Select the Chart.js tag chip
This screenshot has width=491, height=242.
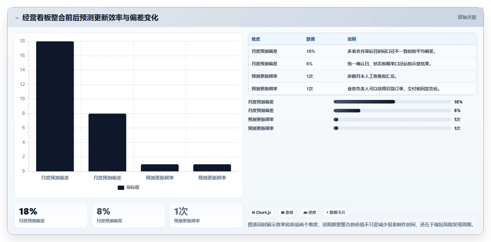[x=261, y=212]
